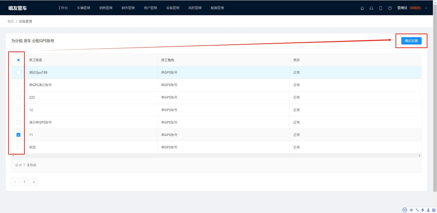Click the iFLY logo in input toolbar

pyautogui.click(x=405, y=210)
